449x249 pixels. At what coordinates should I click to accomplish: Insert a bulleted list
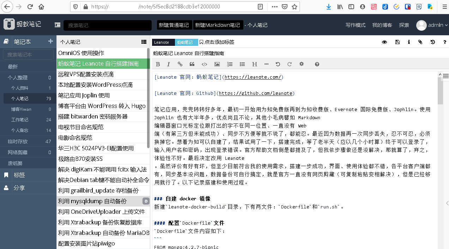(x=242, y=64)
